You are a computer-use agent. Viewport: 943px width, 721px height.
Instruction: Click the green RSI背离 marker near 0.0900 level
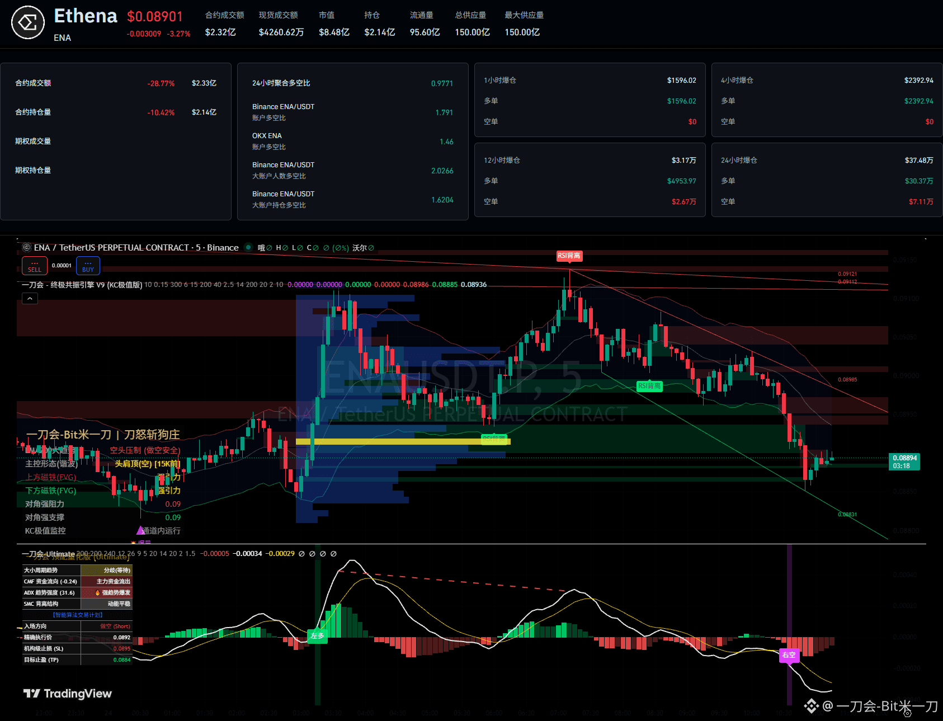(x=649, y=386)
